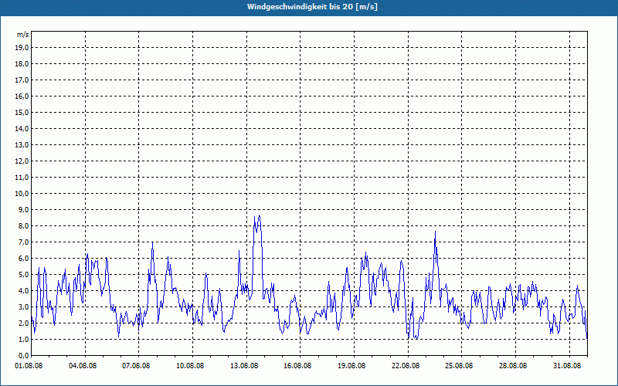Viewport: 618px width, 386px height.
Task: Click the 3,0 y-axis label
Action: coord(23,306)
